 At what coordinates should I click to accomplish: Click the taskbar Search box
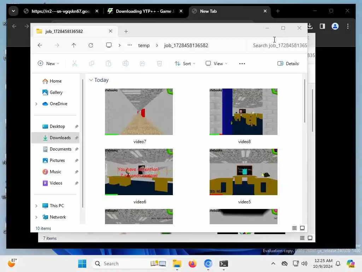click(130, 263)
